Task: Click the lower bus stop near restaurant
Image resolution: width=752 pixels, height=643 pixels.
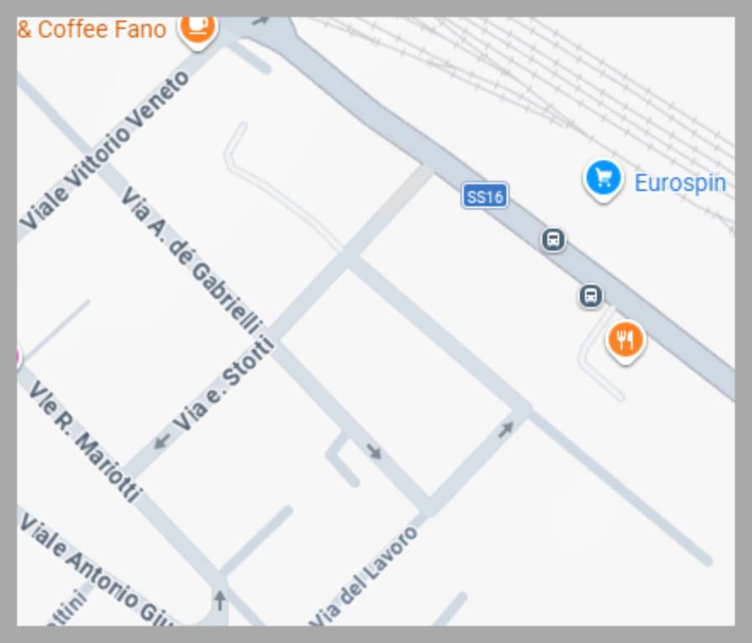Action: coord(590,296)
